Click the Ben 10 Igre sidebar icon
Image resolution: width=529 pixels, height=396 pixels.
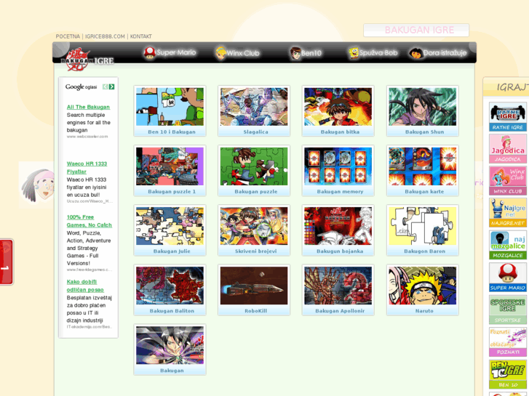tap(508, 374)
